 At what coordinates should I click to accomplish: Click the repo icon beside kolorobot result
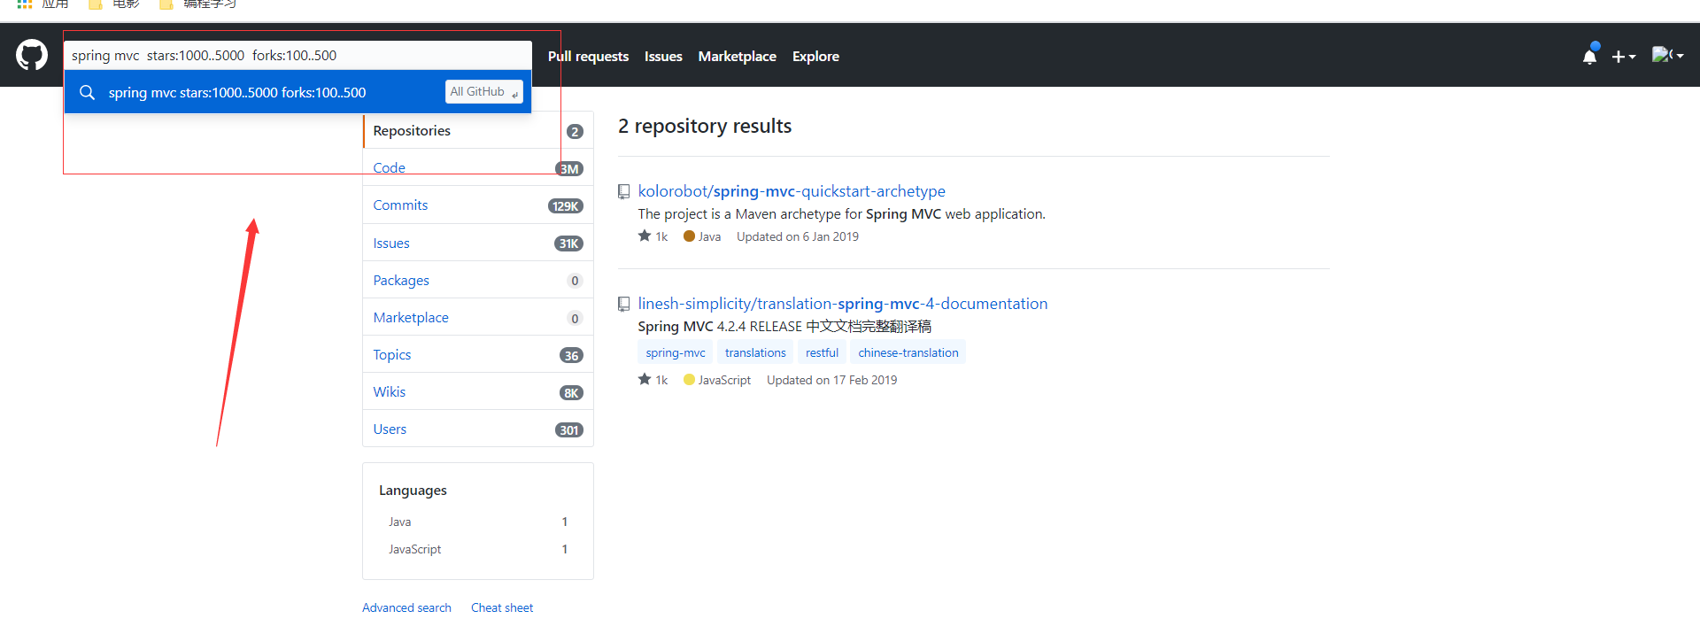[623, 191]
